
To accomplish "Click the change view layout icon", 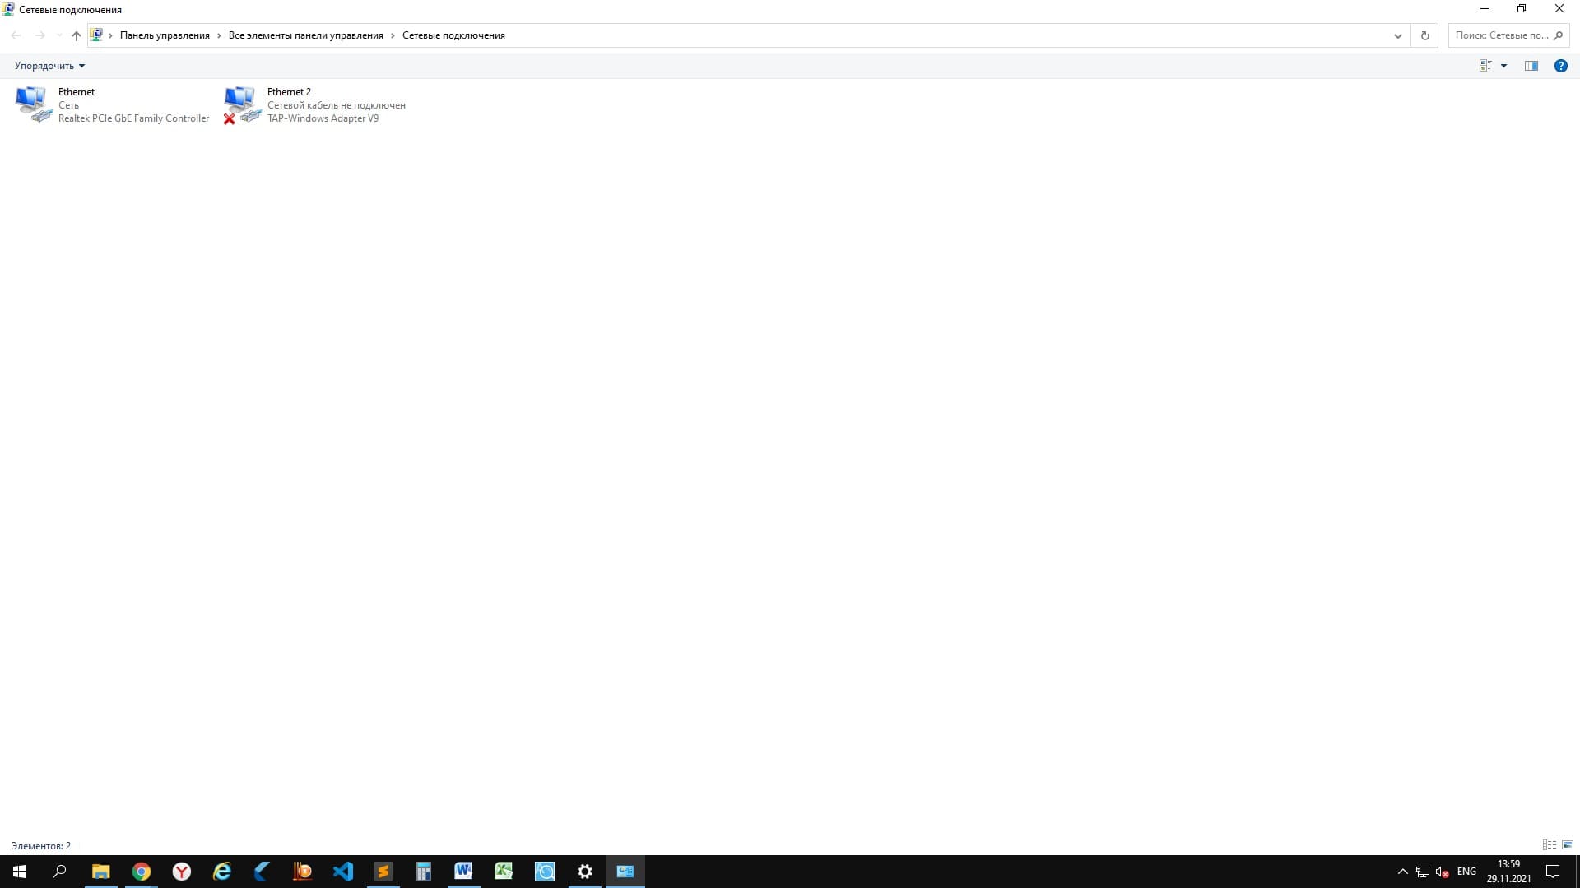I will pos(1485,66).
